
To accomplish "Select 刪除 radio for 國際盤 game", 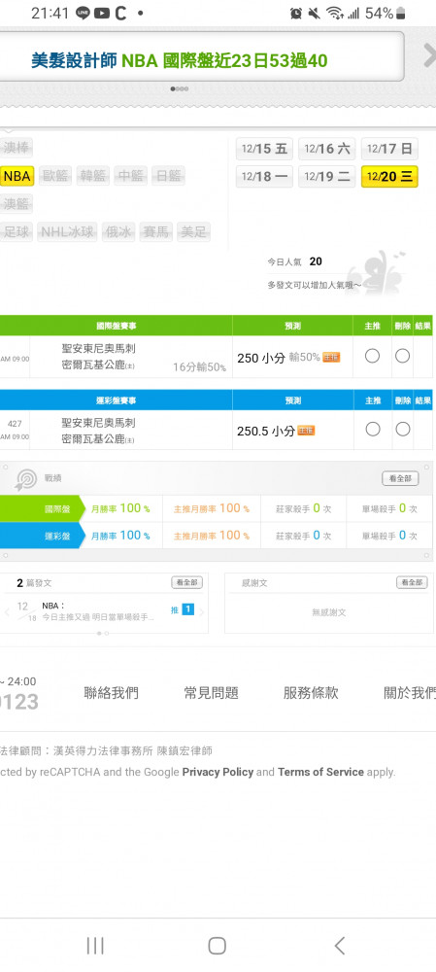I will [403, 356].
